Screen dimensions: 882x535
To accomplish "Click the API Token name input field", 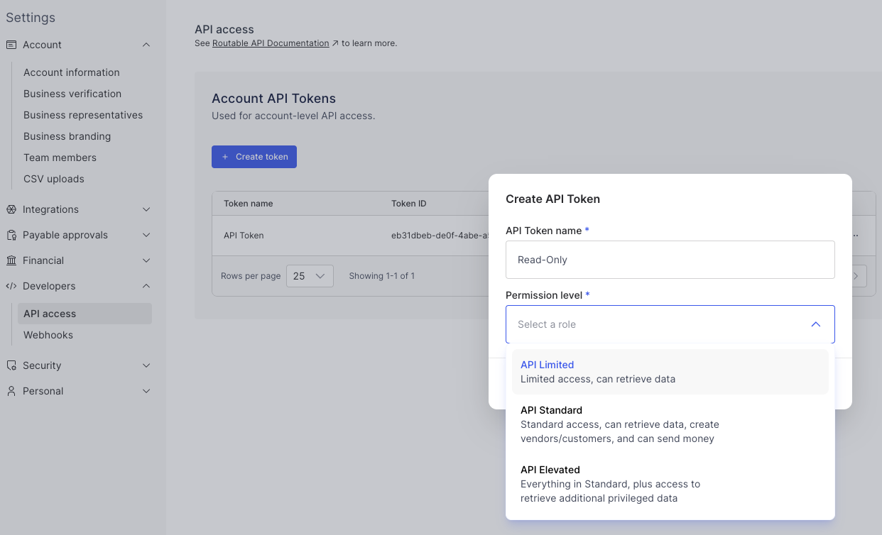I will pos(670,260).
